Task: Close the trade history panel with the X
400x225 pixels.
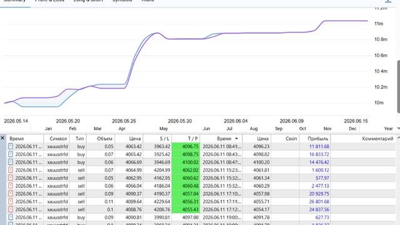Action: pyautogui.click(x=2, y=138)
